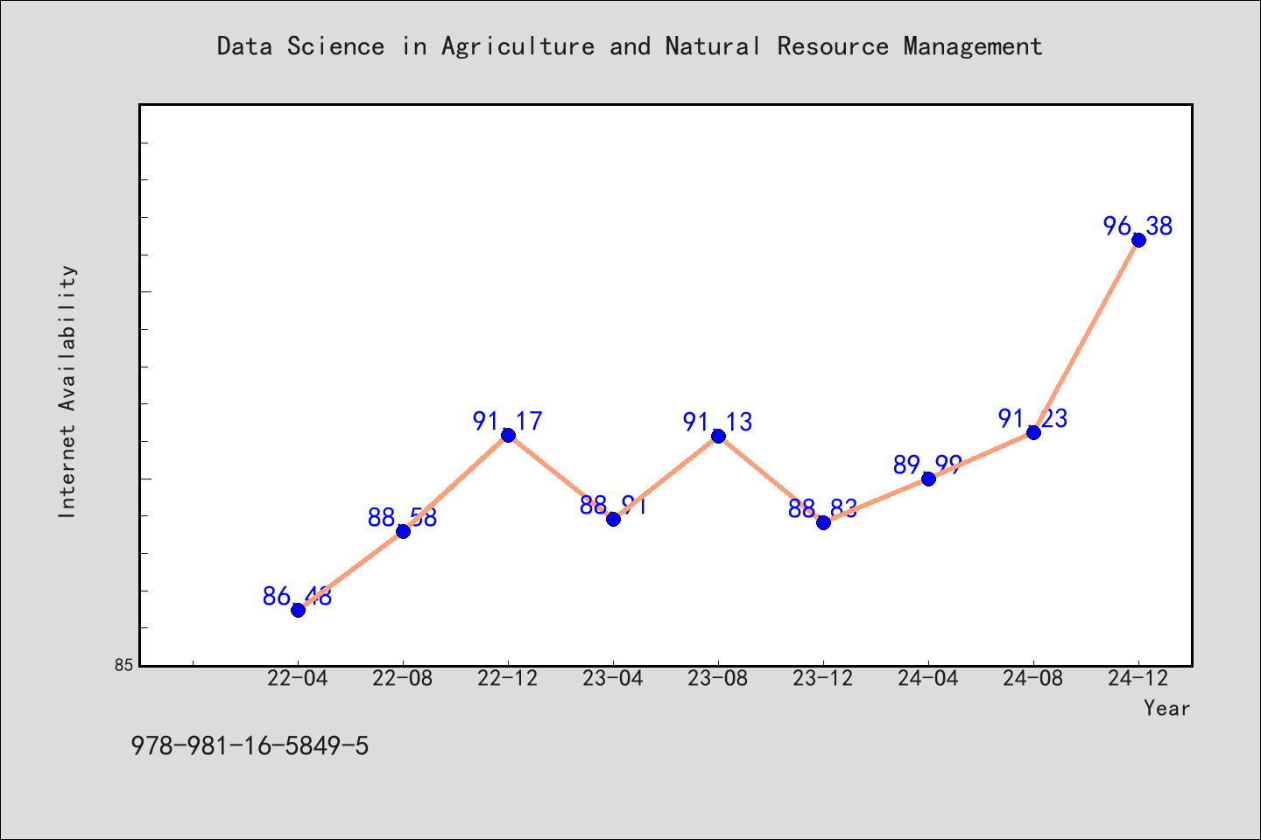Select the 89.99 data point marker
Screen dimensions: 1261x840
[928, 479]
